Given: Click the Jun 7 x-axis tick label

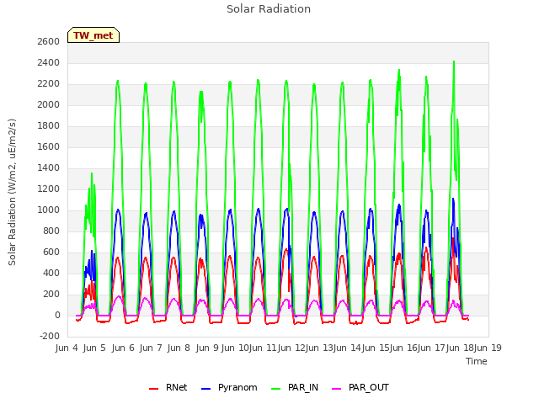Looking at the screenshot, I should (x=151, y=348).
